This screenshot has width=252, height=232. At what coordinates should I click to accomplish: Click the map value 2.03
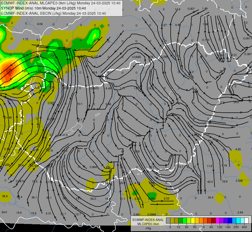point(167,198)
